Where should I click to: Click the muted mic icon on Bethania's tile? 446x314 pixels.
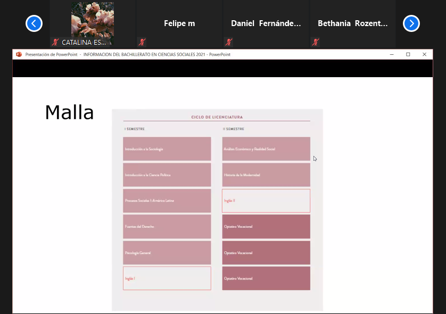coord(316,42)
